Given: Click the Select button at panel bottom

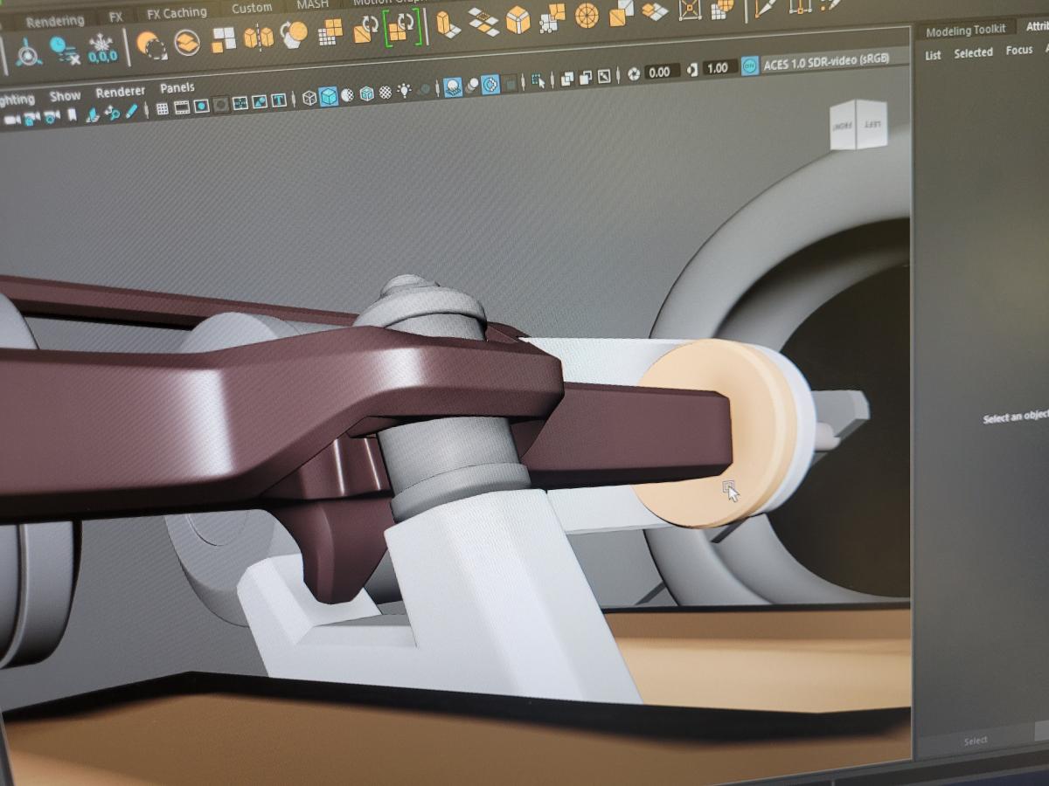Looking at the screenshot, I should tap(976, 741).
